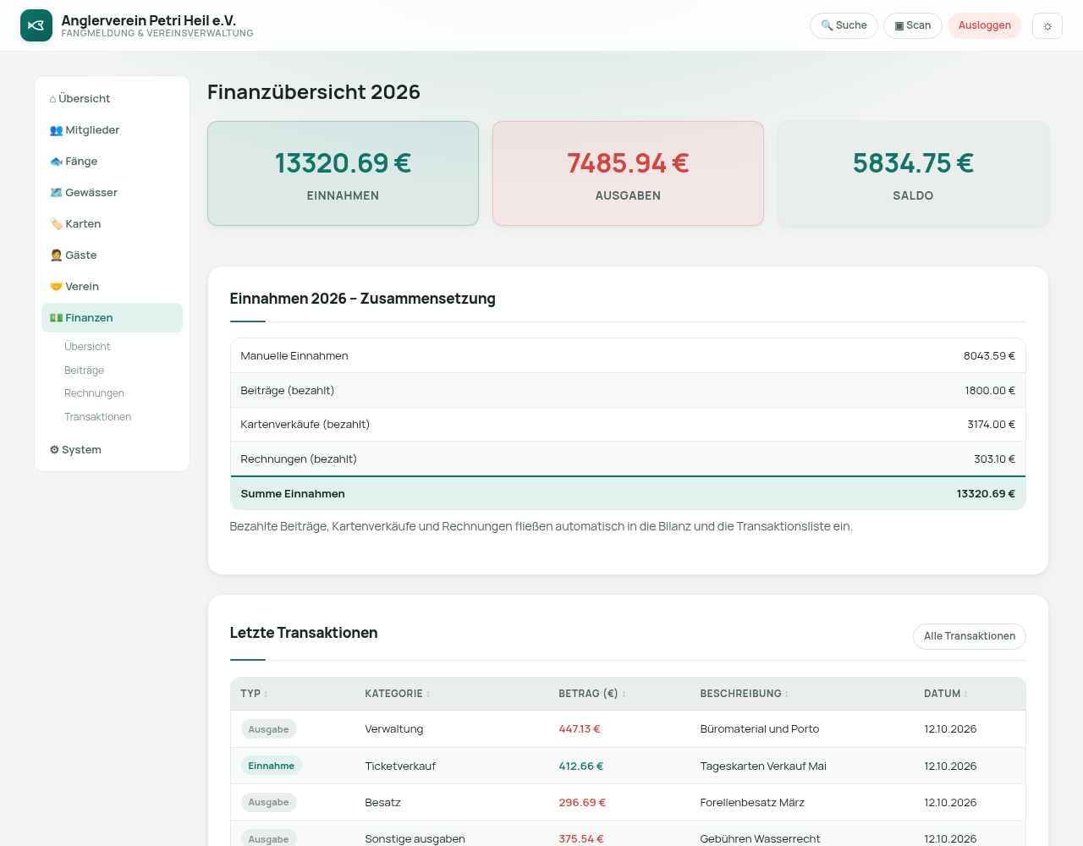Click Gebühren Wasserrecht description cell
Image resolution: width=1083 pixels, height=846 pixels.
[760, 839]
